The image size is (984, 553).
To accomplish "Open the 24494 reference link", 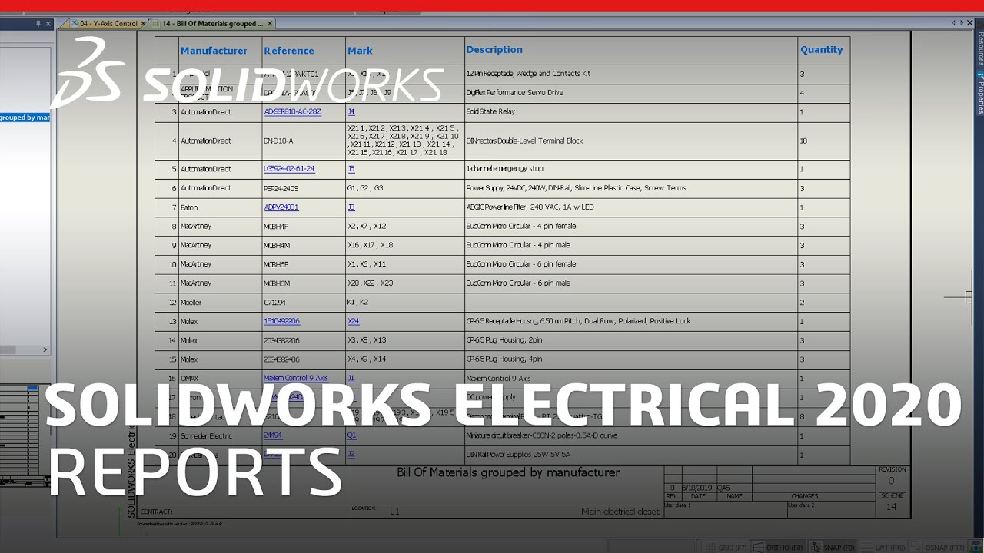I will click(x=273, y=435).
